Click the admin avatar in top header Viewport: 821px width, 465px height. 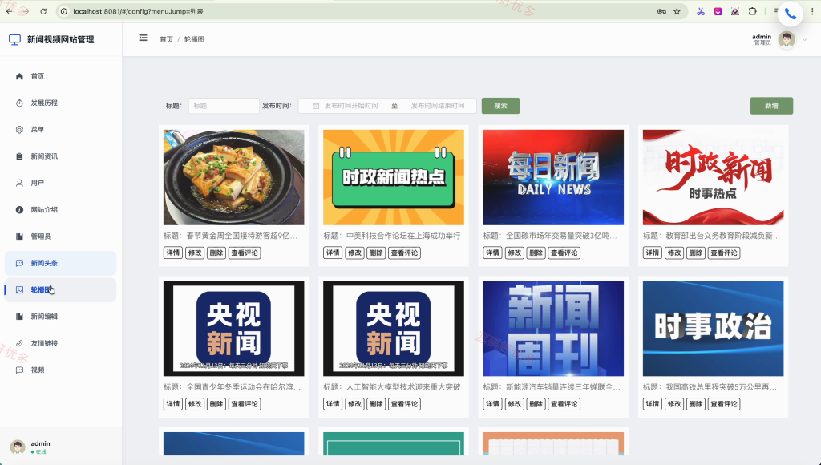click(x=787, y=40)
